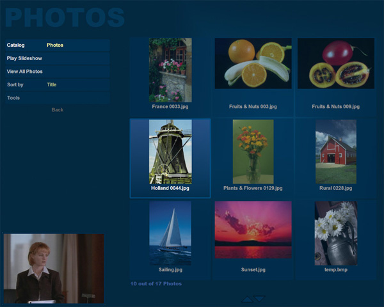Click the "Holland 0044.jpg" caption text

[170, 188]
